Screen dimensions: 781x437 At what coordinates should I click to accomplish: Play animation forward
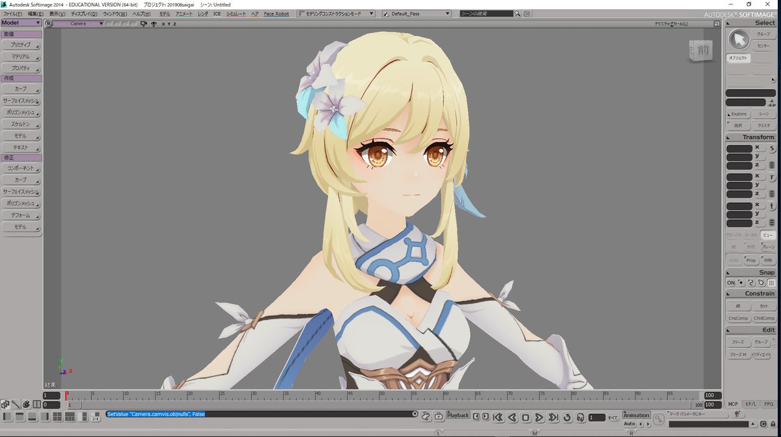(539, 416)
